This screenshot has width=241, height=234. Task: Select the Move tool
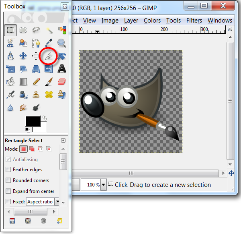23,56
